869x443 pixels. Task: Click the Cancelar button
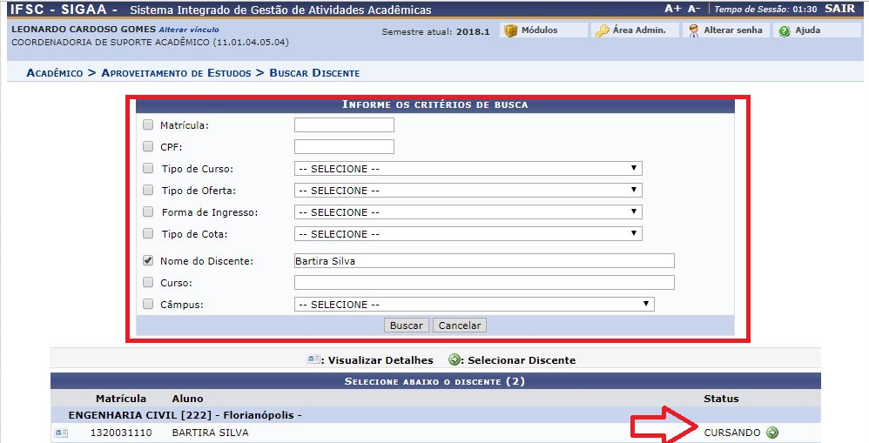click(460, 326)
